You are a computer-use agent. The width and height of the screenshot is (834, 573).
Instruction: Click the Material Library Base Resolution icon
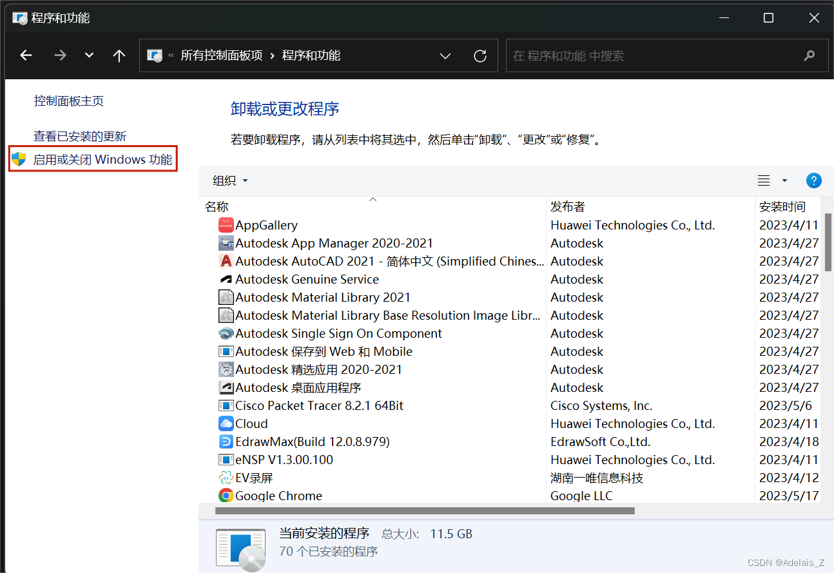[226, 315]
